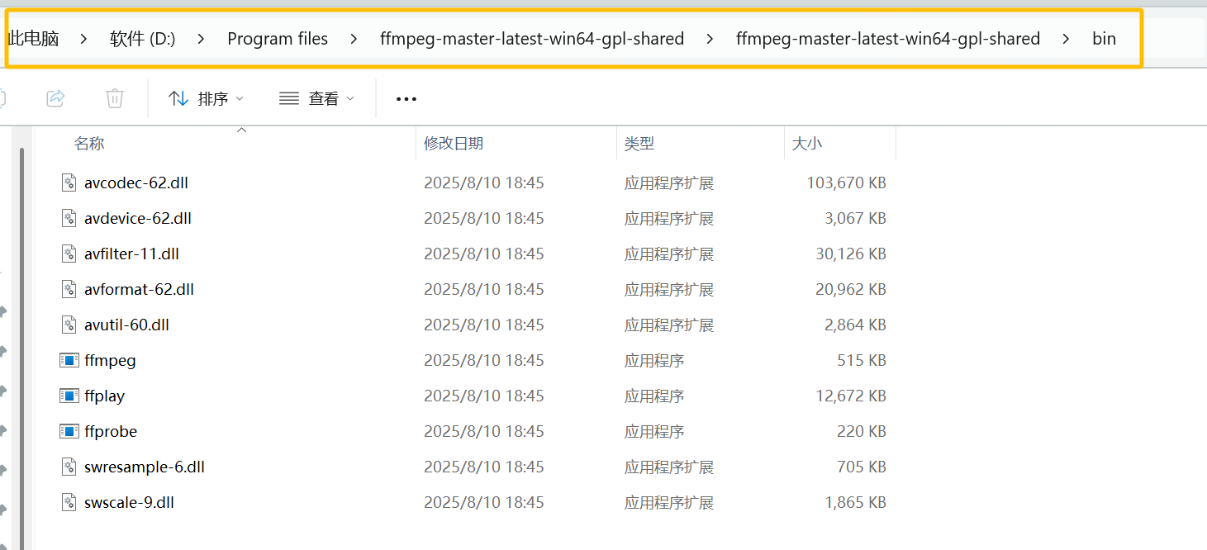Sort by 大小 column header
The image size is (1207, 550).
[807, 143]
